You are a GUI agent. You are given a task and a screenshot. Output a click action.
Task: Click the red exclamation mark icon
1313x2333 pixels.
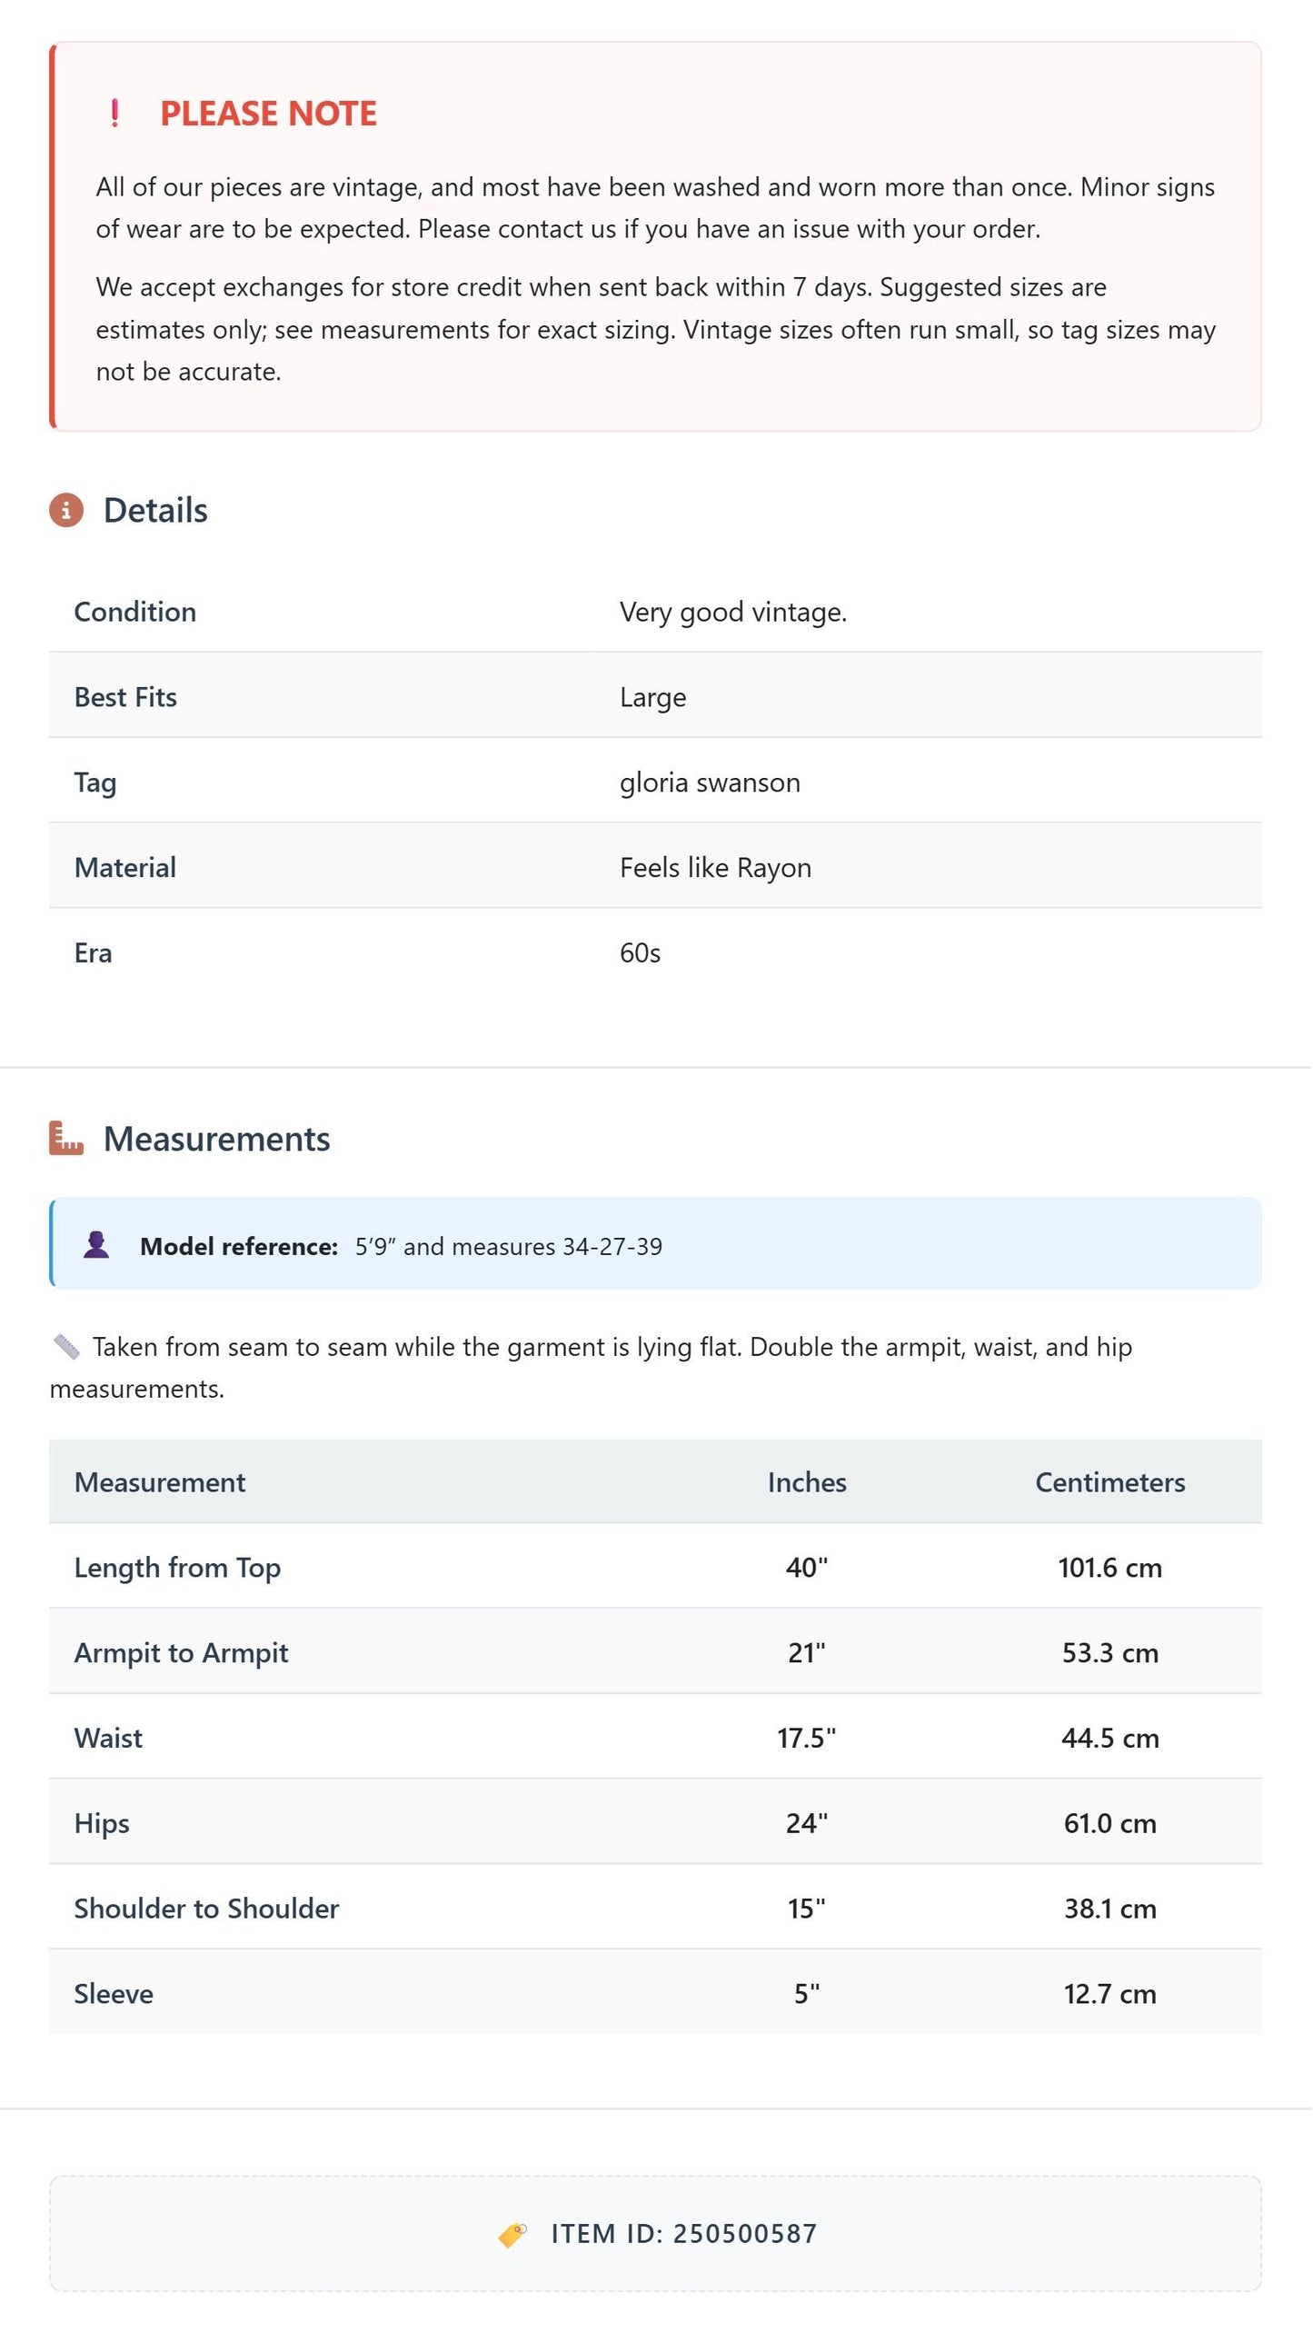pyautogui.click(x=114, y=114)
